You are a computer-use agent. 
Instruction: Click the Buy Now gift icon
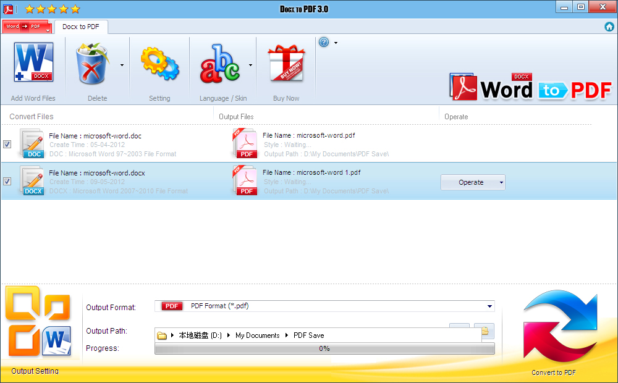coord(286,63)
